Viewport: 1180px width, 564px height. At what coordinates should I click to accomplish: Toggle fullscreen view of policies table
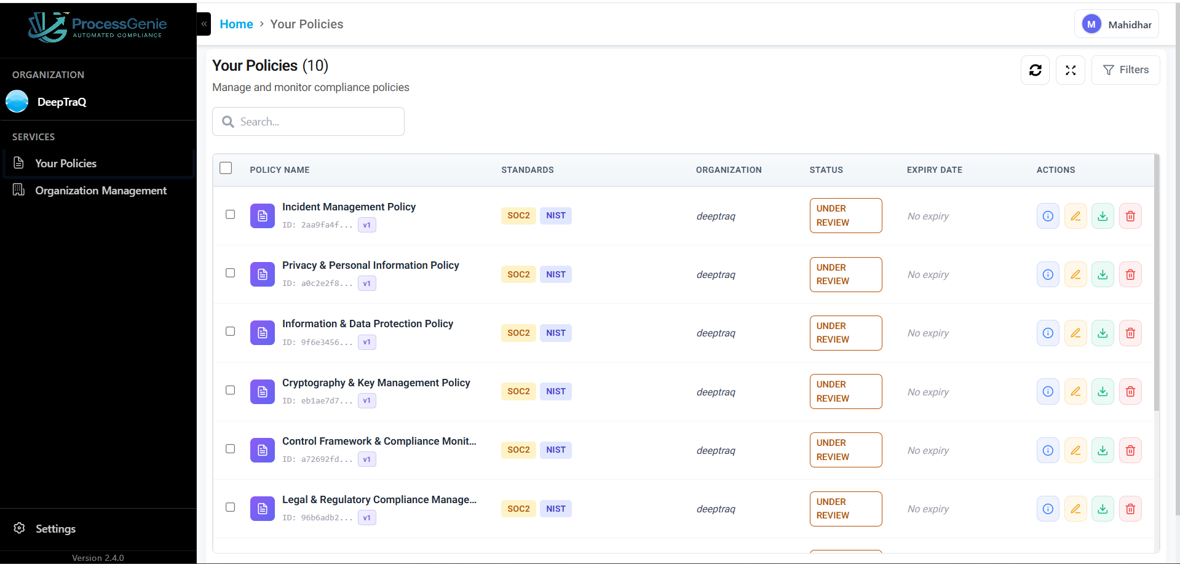click(1071, 70)
